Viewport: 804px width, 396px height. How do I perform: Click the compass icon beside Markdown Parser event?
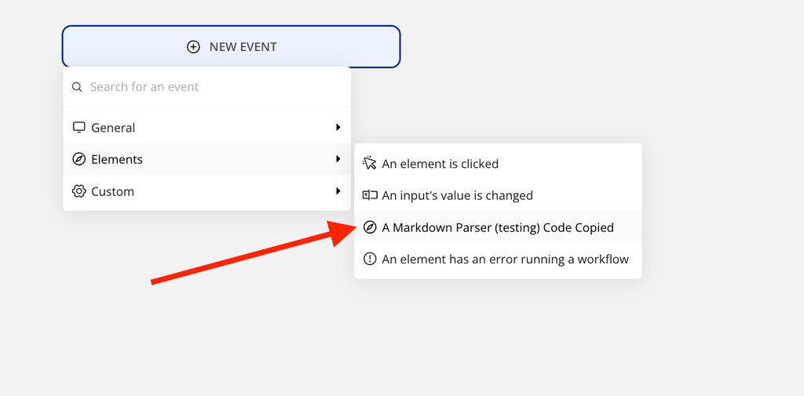[x=370, y=227]
